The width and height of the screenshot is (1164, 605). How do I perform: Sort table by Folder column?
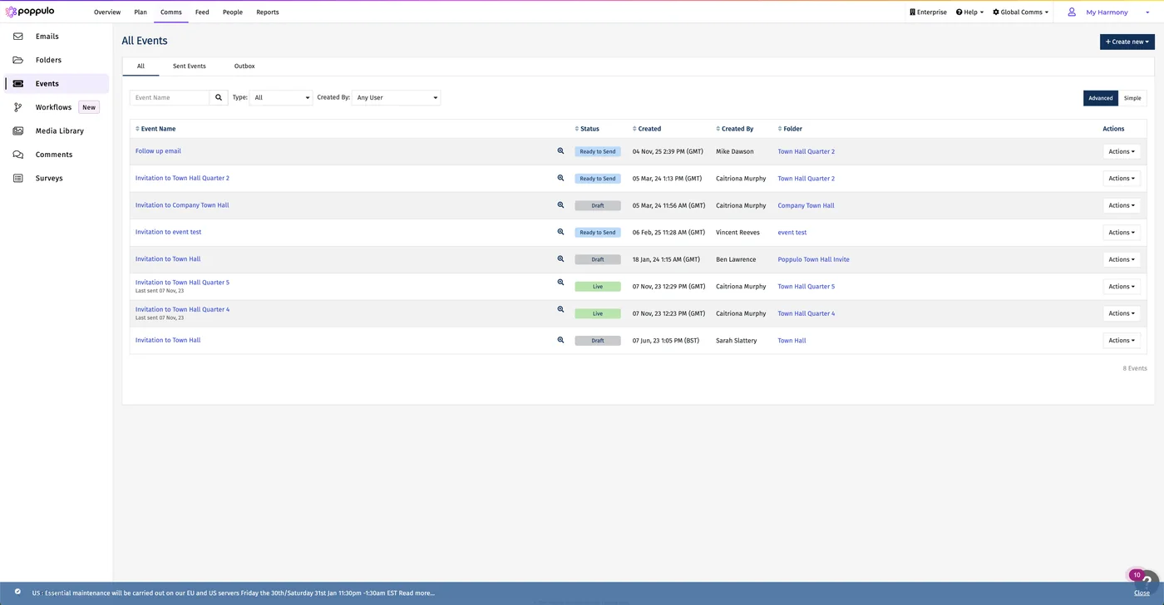coord(790,129)
